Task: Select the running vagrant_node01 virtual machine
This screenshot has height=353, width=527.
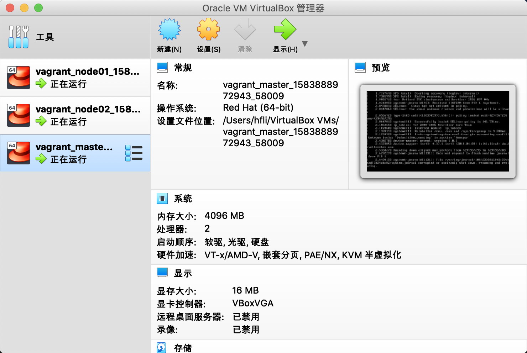Action: (75, 78)
